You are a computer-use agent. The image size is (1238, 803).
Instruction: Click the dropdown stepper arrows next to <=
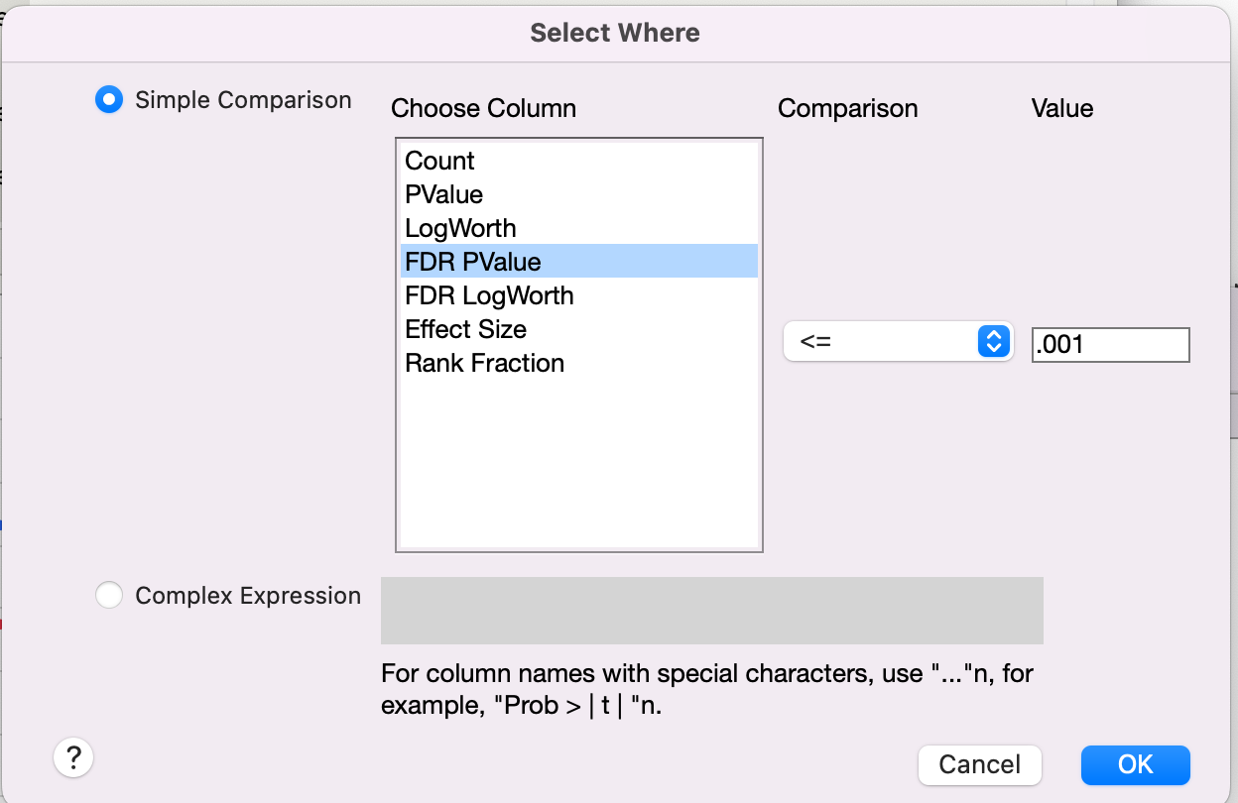993,341
